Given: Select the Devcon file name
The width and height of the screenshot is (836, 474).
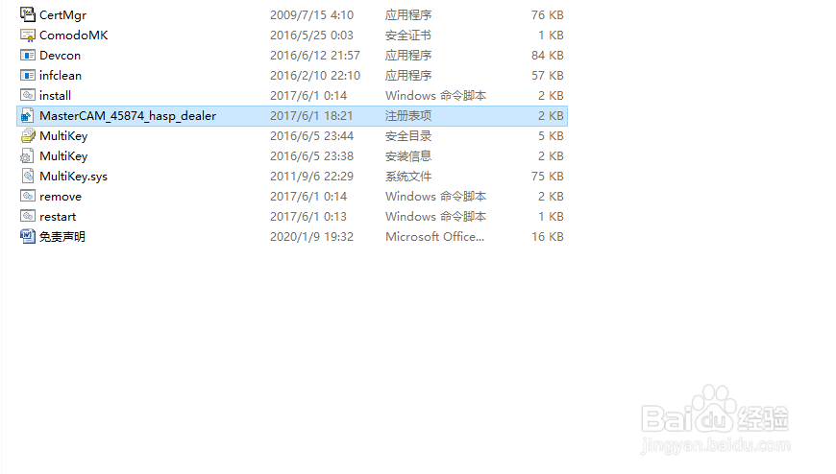Looking at the screenshot, I should [61, 56].
